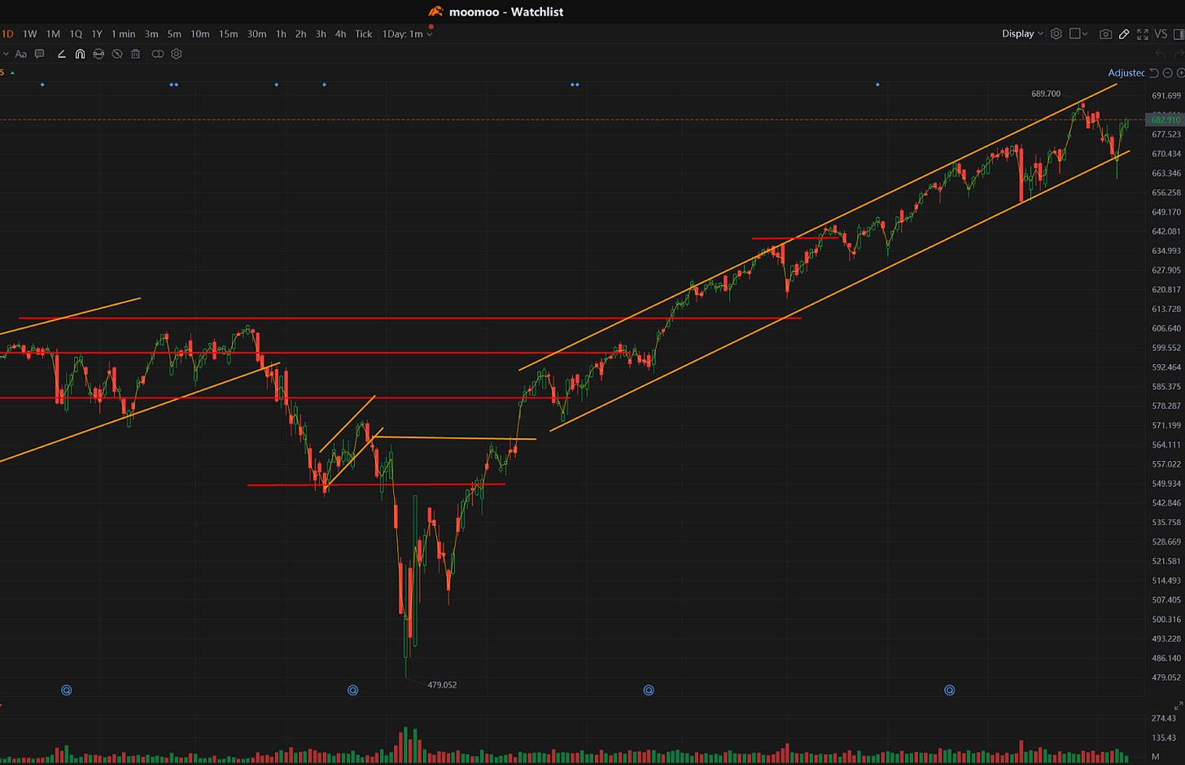This screenshot has width=1185, height=765.
Task: Switch to the 1D timeframe
Action: 7,34
